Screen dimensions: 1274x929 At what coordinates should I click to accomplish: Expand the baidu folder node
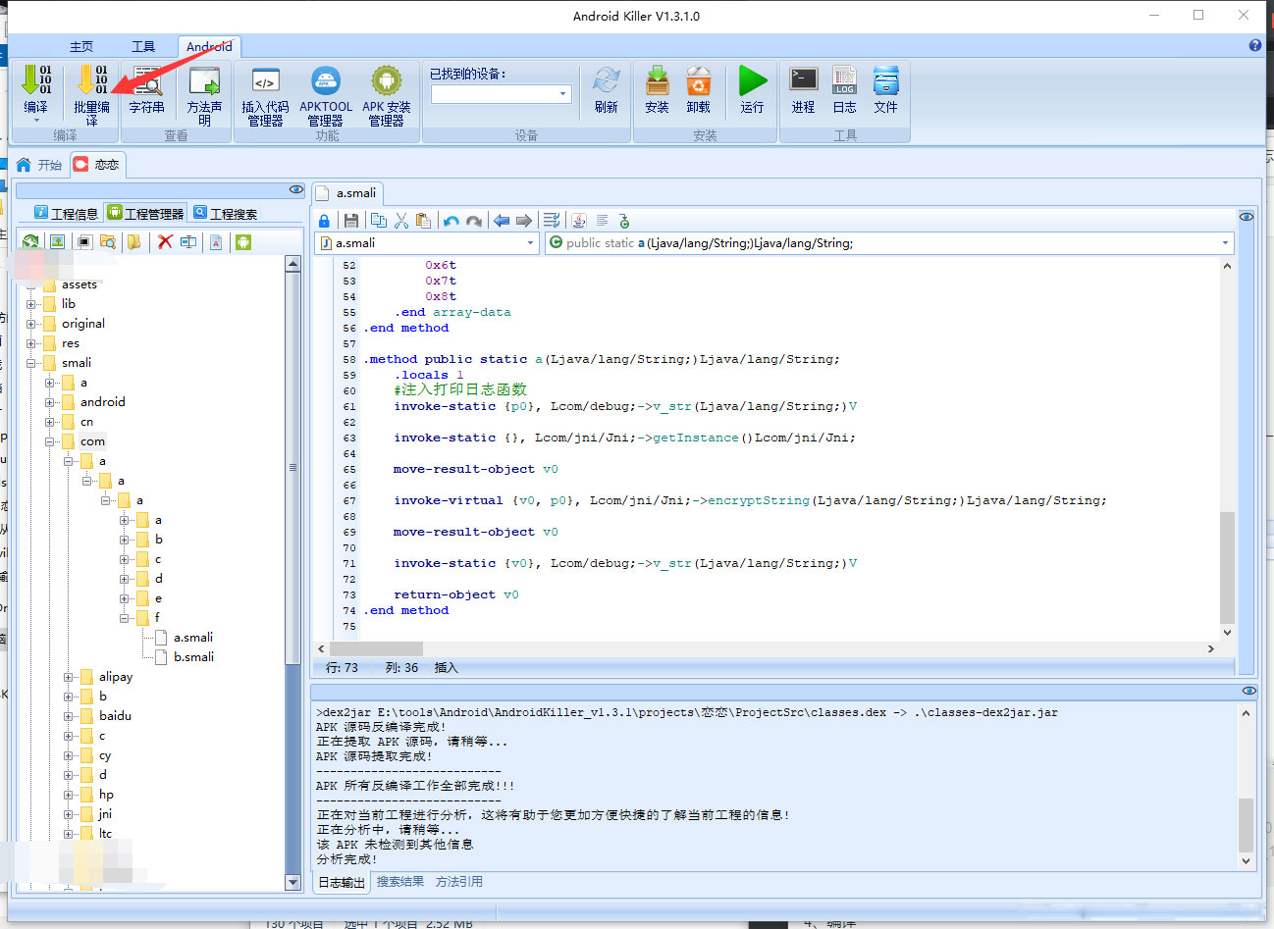[x=69, y=716]
